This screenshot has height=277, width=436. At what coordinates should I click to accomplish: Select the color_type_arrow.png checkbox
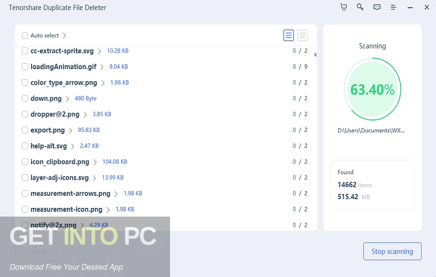coord(25,83)
